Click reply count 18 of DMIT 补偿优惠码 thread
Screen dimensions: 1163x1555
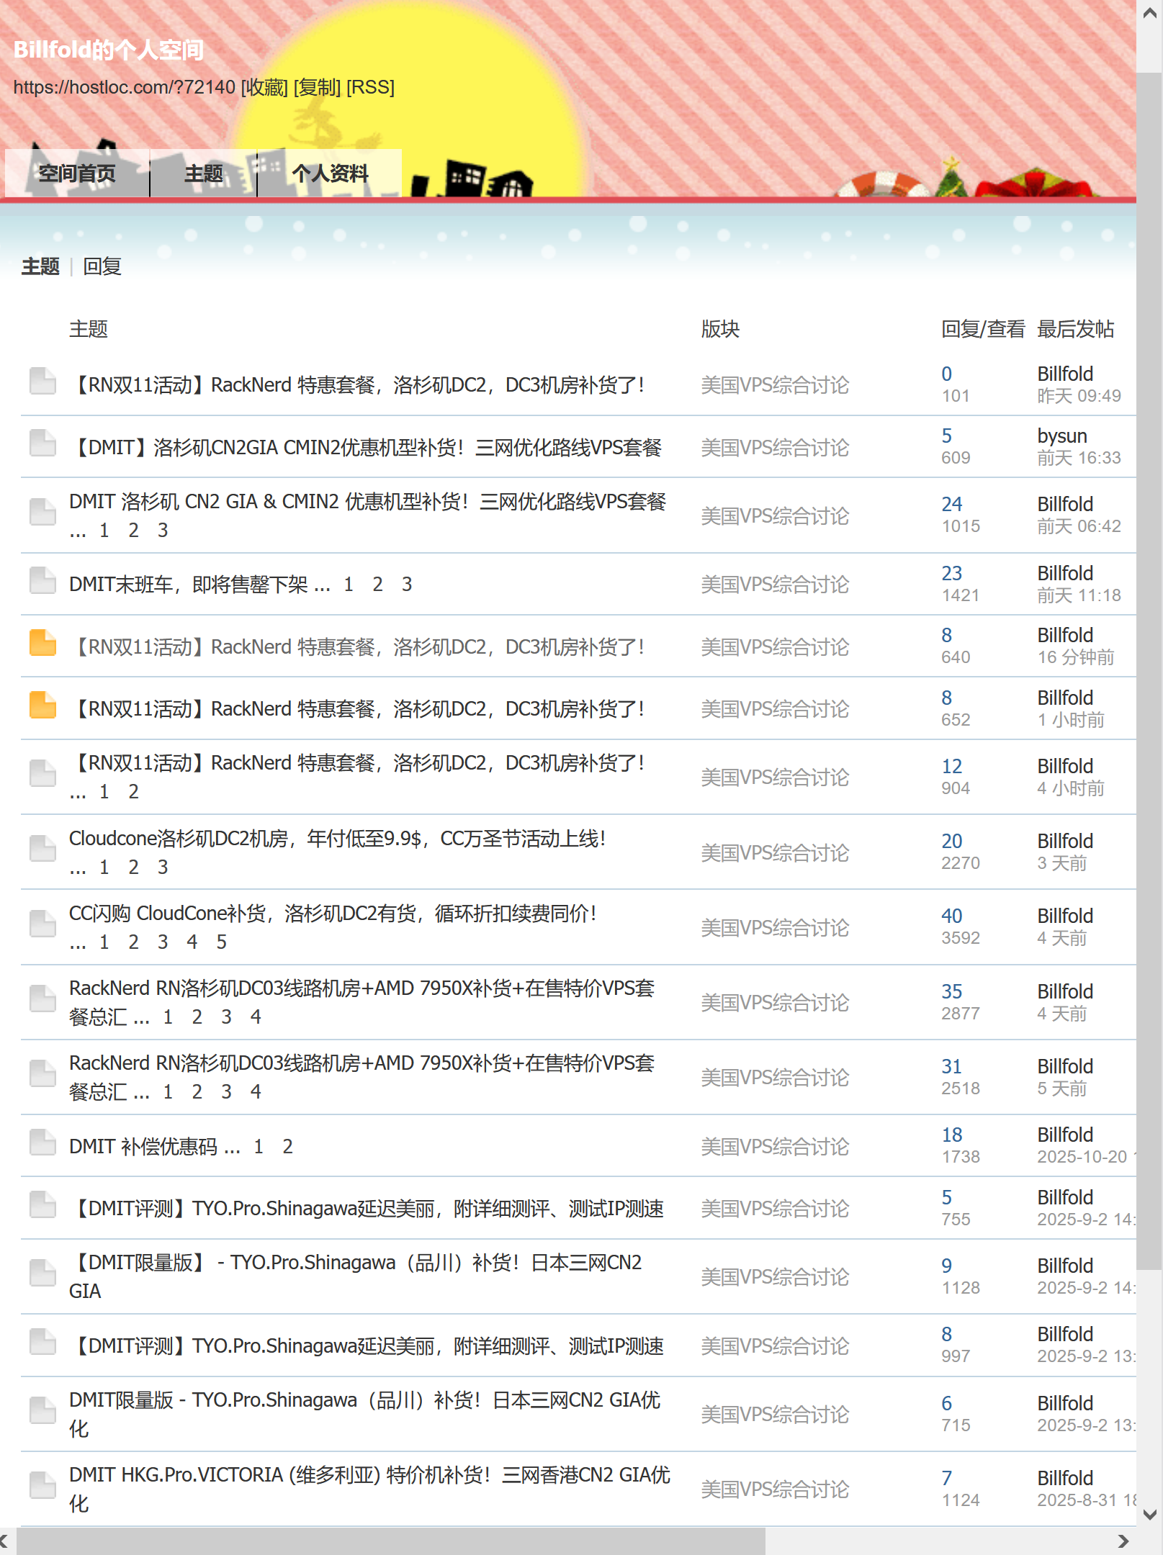(952, 1135)
